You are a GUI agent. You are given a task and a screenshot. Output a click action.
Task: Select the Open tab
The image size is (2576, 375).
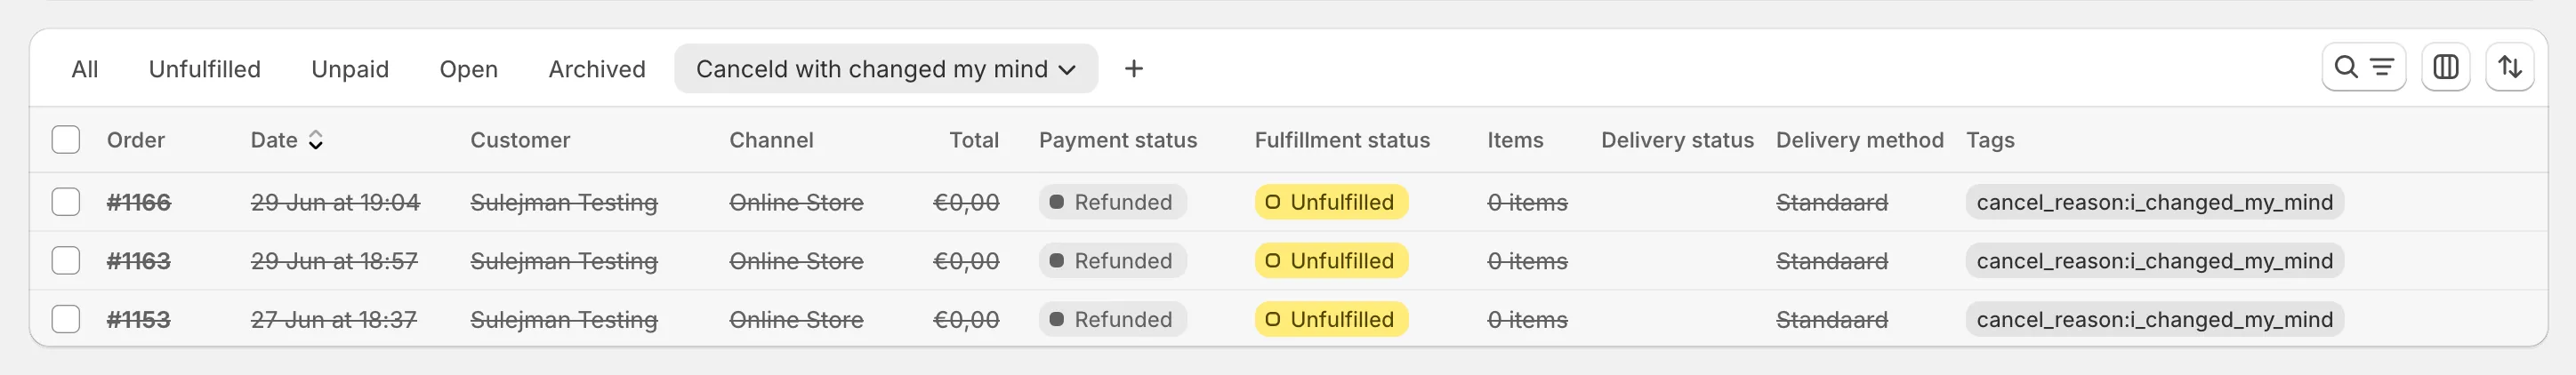point(468,69)
